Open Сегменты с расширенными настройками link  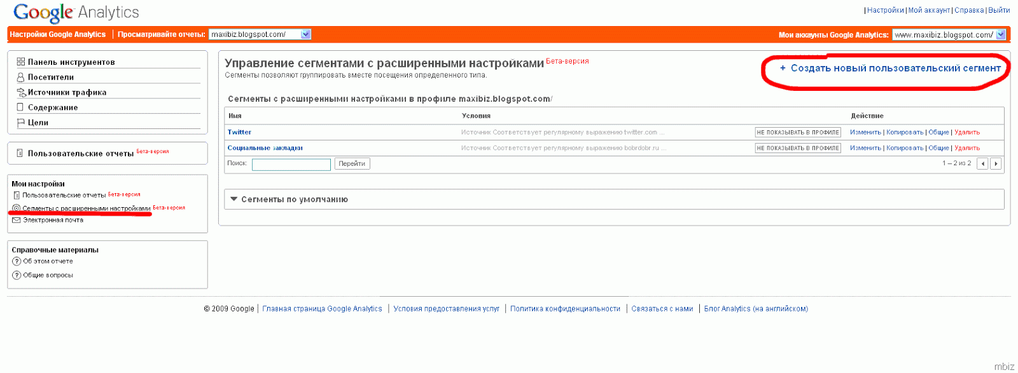(x=87, y=208)
